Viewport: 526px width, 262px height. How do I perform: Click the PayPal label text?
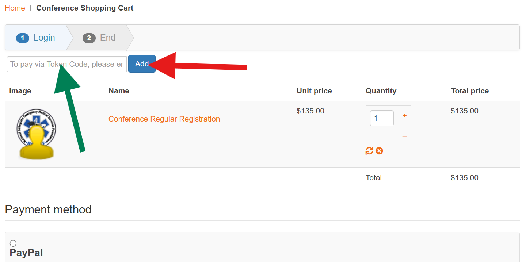(x=26, y=252)
